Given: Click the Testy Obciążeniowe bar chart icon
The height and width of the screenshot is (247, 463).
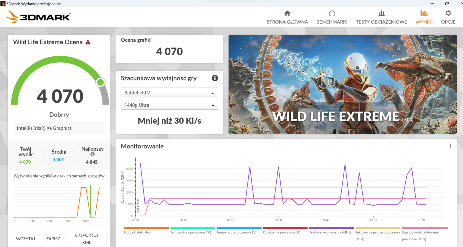Looking at the screenshot, I should point(381,13).
